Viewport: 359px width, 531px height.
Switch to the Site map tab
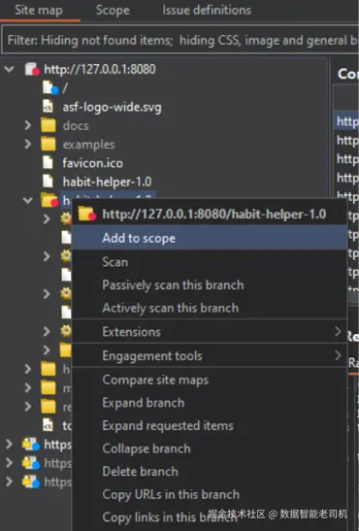(x=39, y=10)
